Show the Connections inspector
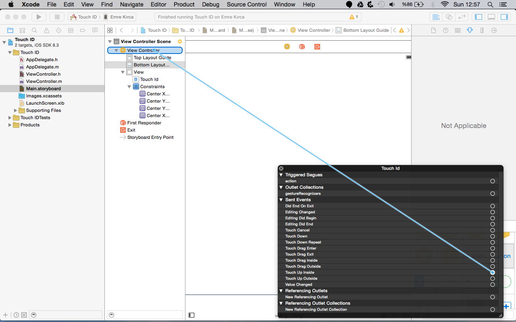The image size is (516, 322). pos(494,30)
